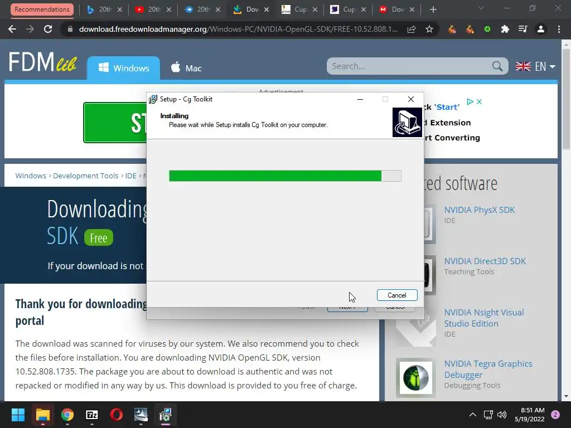Viewport: 571px width, 428px height.
Task: Open NVIDIA Nsight Visual Studio Edition link
Action: coord(483,318)
